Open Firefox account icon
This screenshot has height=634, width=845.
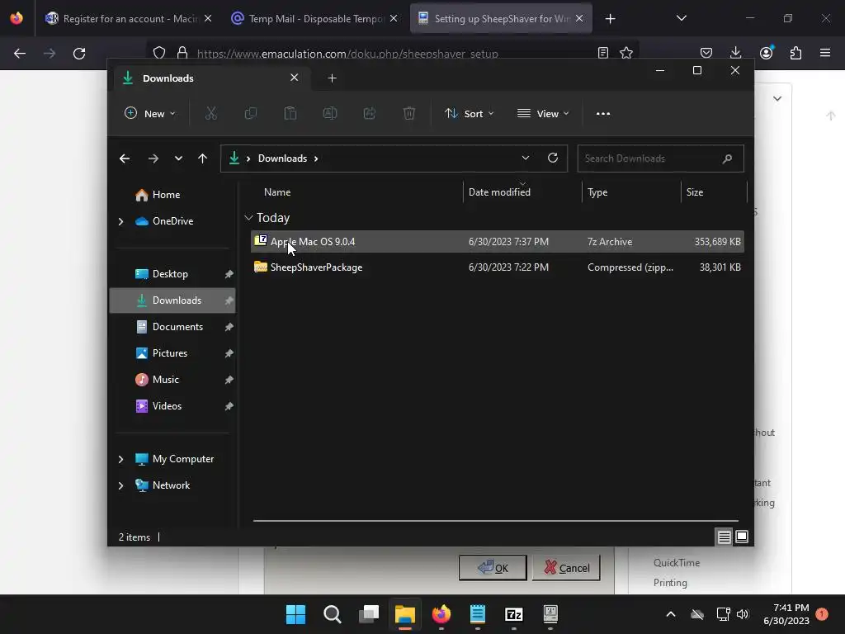point(766,53)
